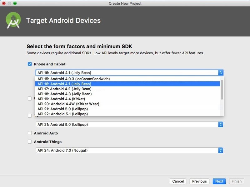
Task: Go back with the Previous button
Action: tap(199, 181)
